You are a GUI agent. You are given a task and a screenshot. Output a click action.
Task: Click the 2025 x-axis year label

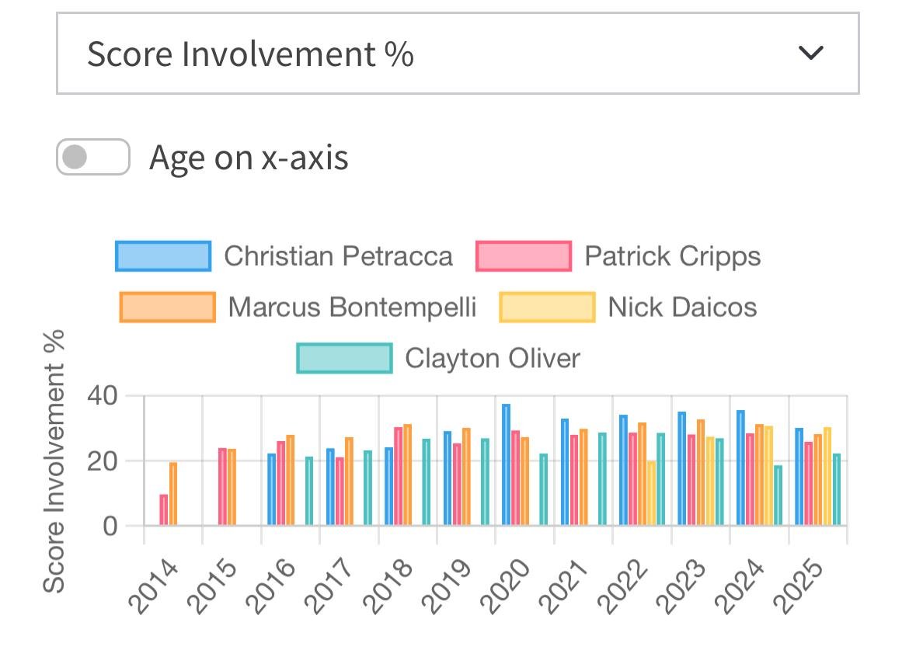tap(799, 586)
